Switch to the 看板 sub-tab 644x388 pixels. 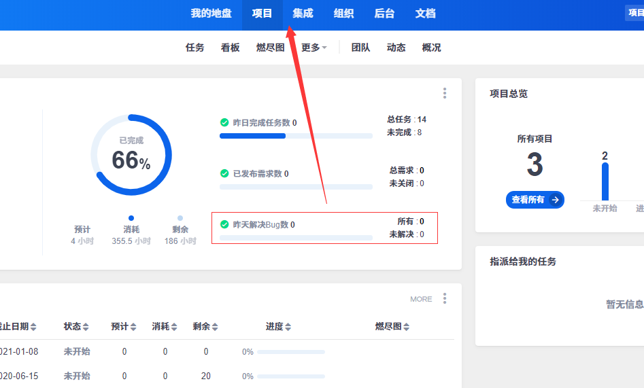[230, 48]
